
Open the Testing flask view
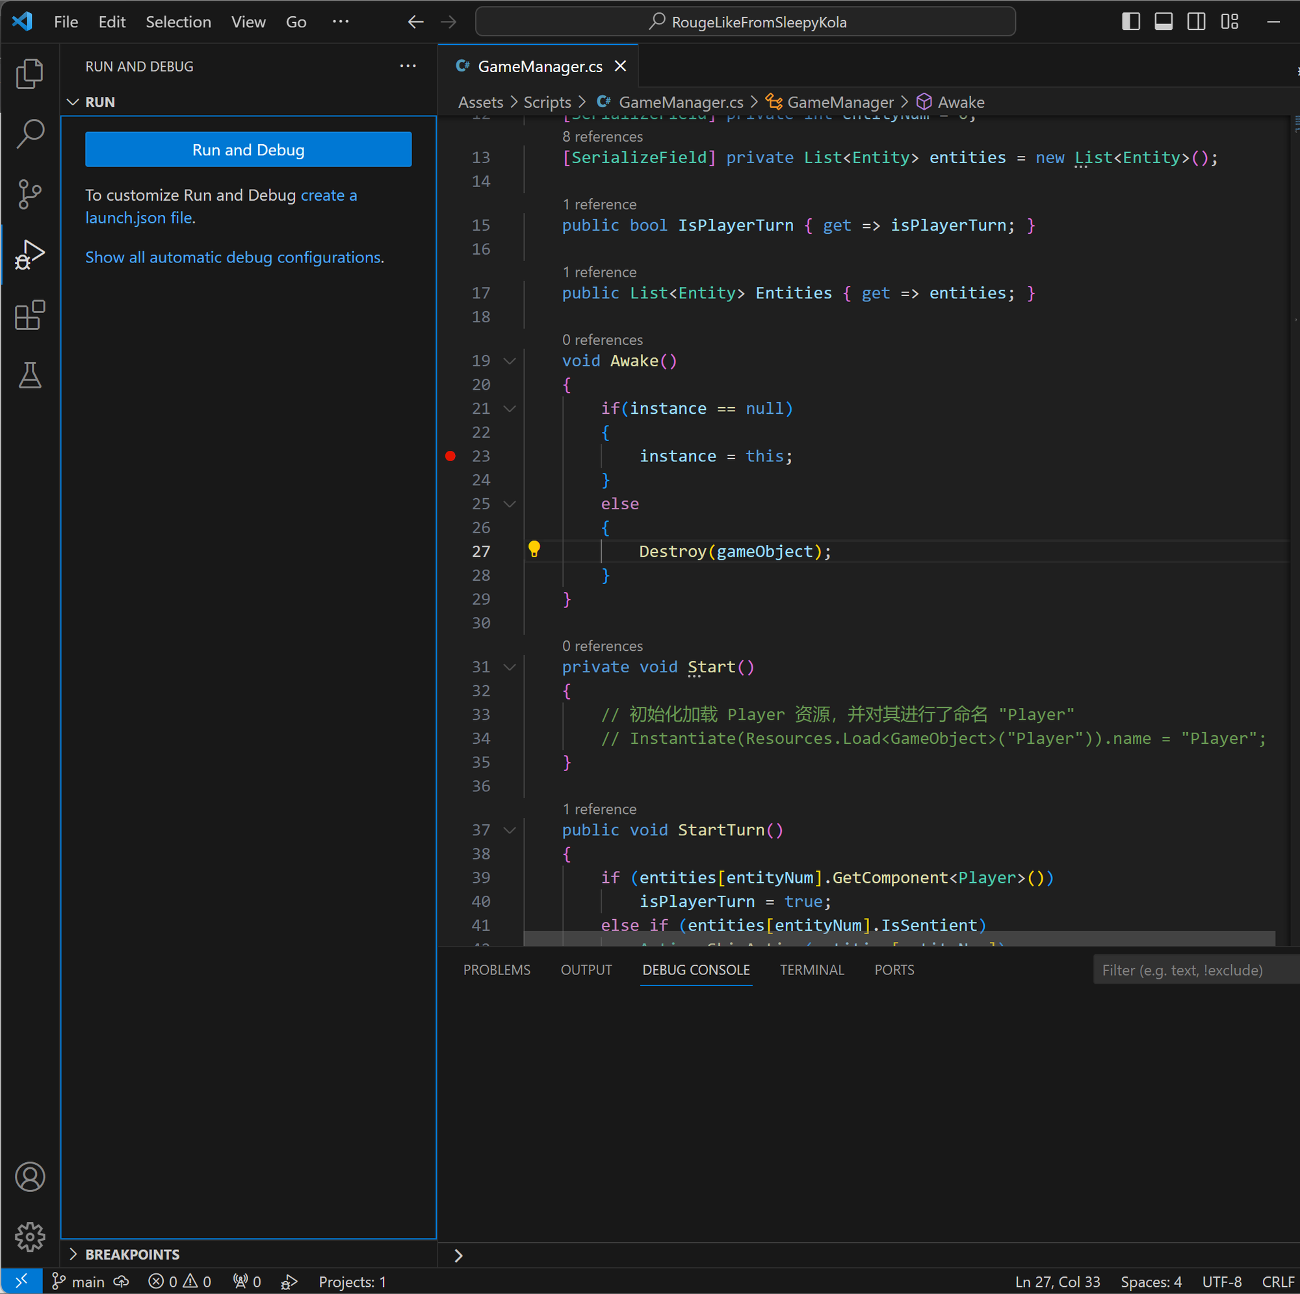(30, 375)
